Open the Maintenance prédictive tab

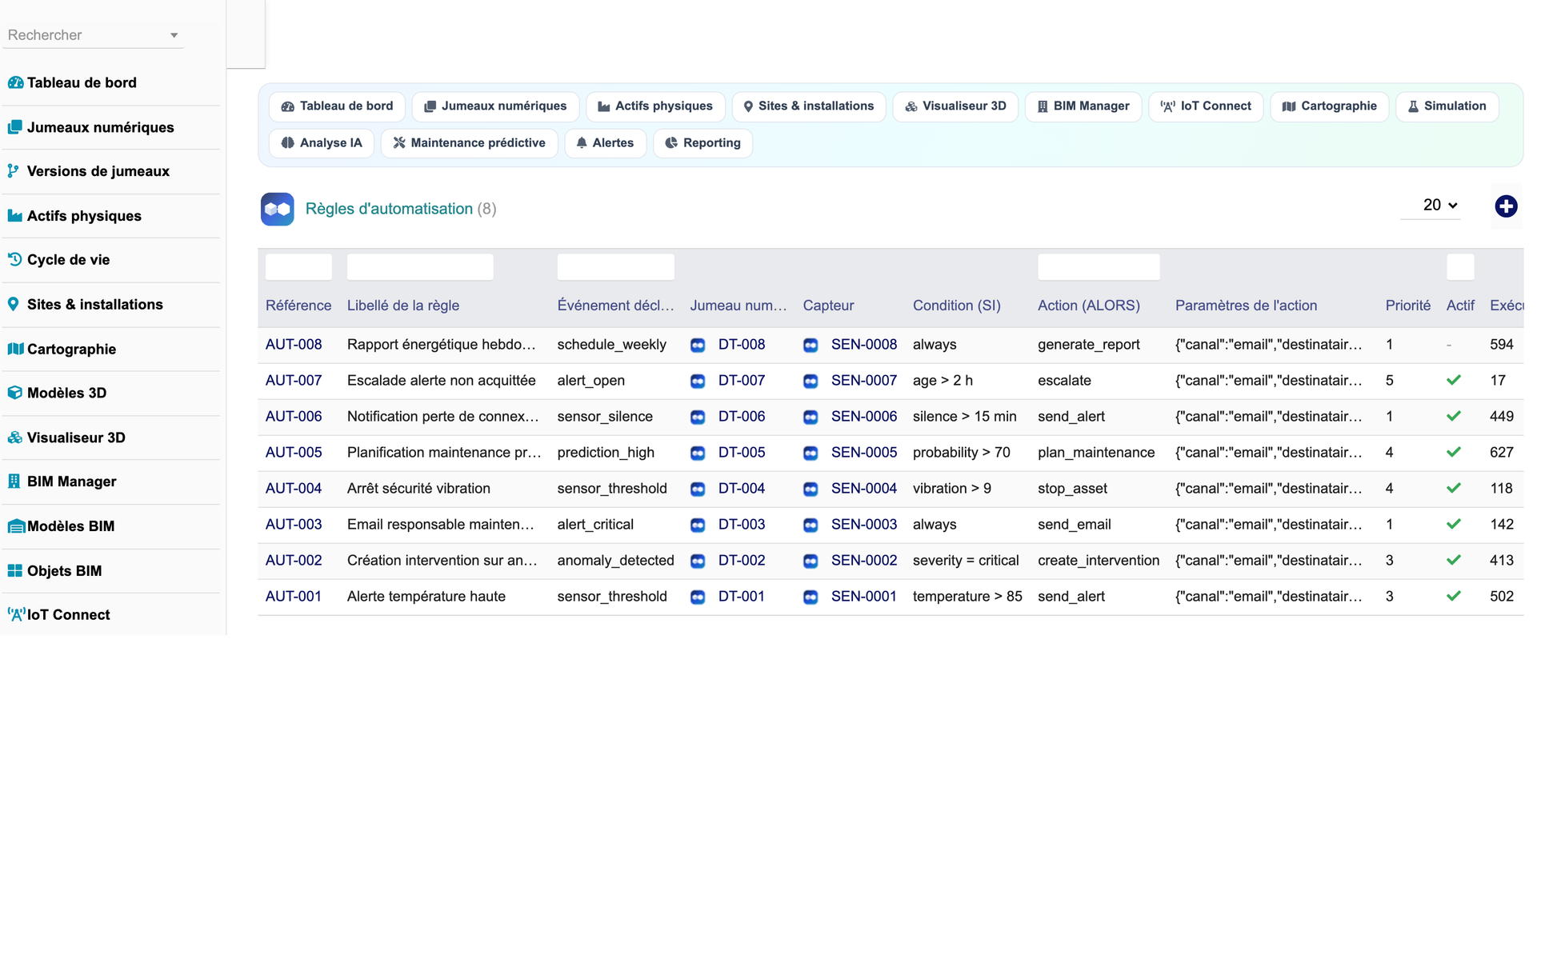(470, 143)
